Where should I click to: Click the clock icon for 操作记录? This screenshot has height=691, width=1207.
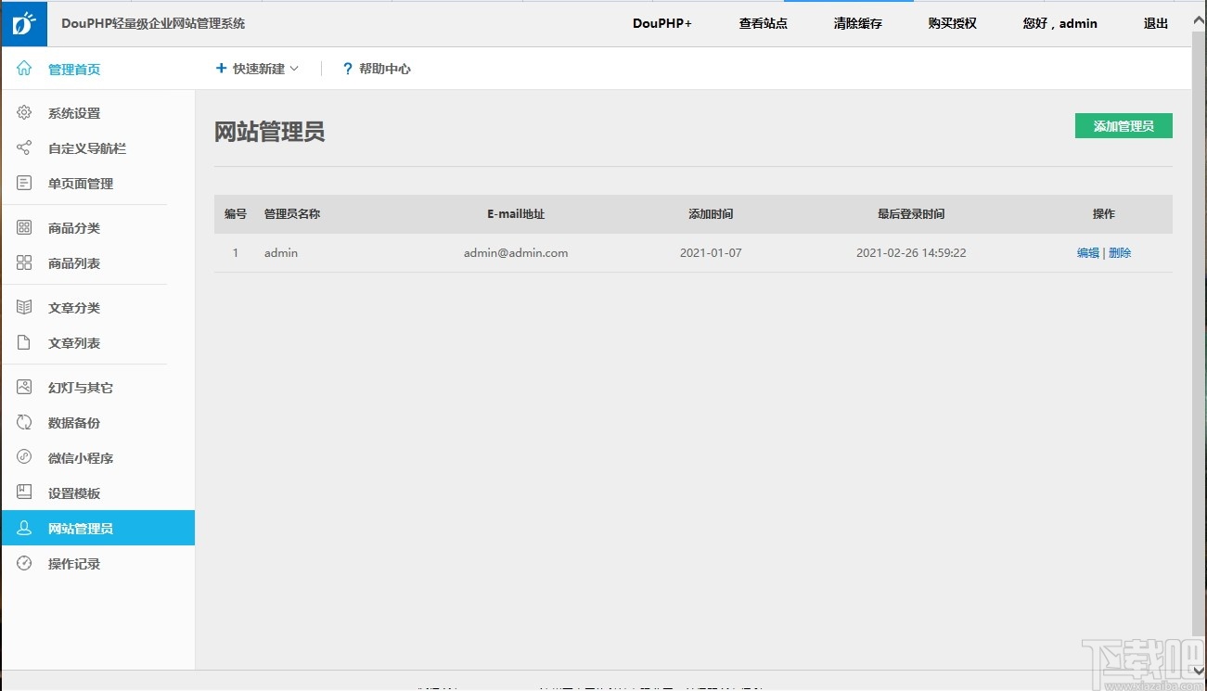point(24,564)
